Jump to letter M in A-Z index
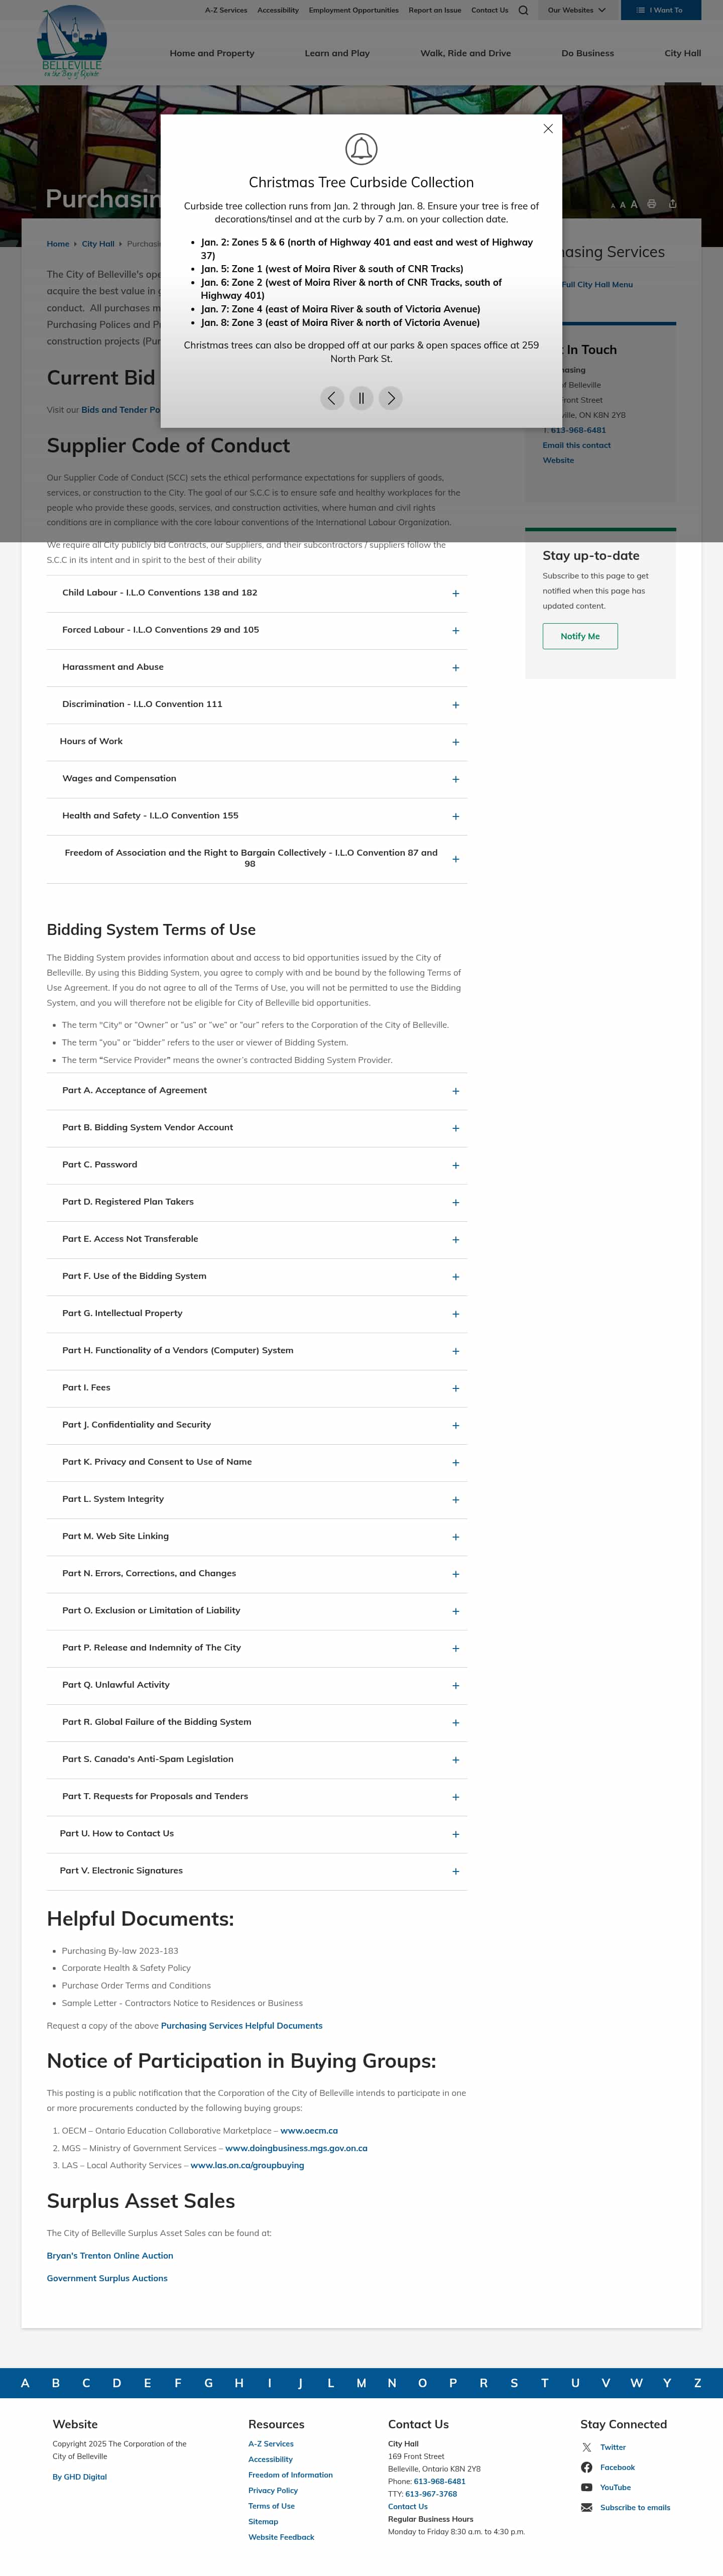Screen dimensions: 723x2576 point(361,2383)
